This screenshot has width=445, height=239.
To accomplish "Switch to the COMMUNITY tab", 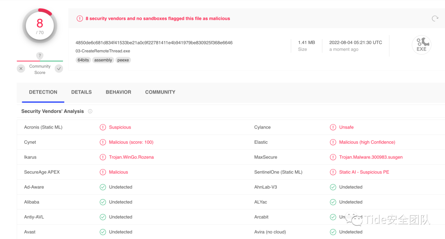I will (160, 92).
